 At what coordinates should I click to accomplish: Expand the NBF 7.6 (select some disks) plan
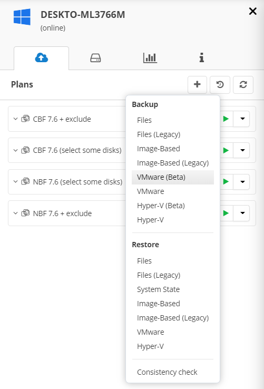pos(15,182)
